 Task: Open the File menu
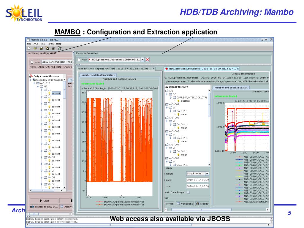29,44
